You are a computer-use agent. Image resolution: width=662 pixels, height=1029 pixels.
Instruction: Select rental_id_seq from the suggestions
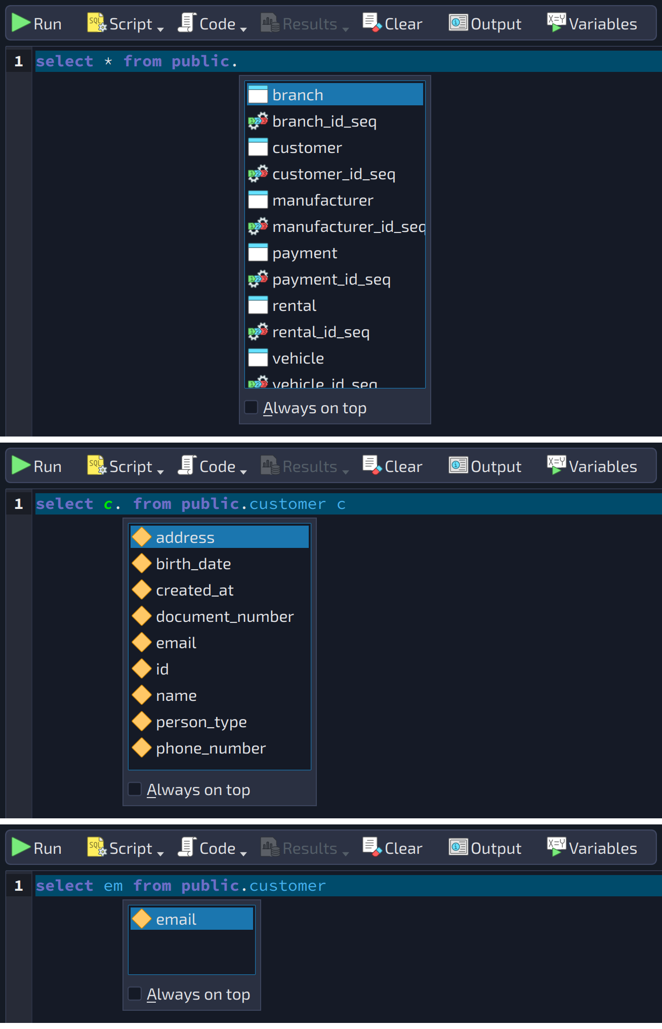point(335,332)
